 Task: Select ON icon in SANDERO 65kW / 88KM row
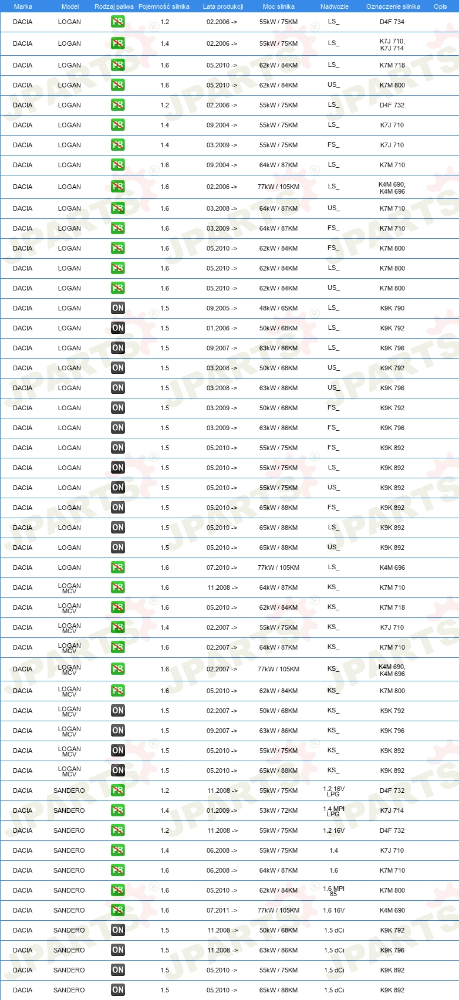(118, 990)
